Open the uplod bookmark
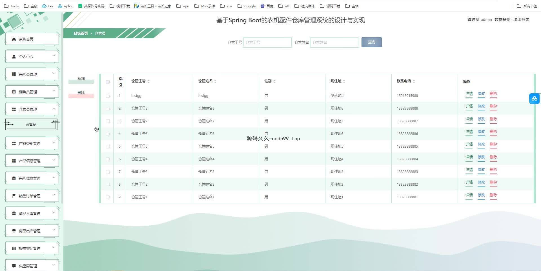This screenshot has width=541, height=271. 66,6
